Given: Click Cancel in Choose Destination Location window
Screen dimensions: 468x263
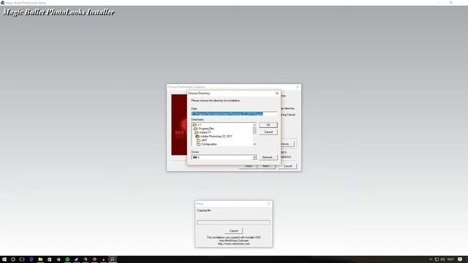Looking at the screenshot, I should [x=287, y=166].
